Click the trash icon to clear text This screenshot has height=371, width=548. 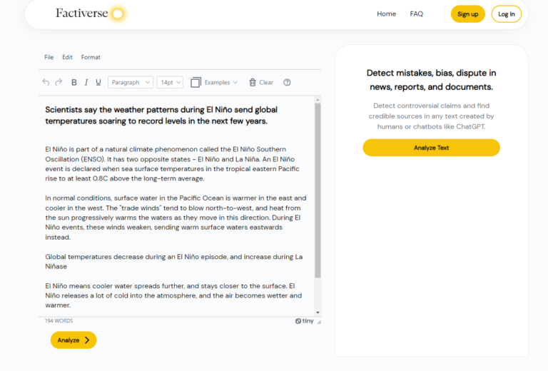click(x=253, y=83)
